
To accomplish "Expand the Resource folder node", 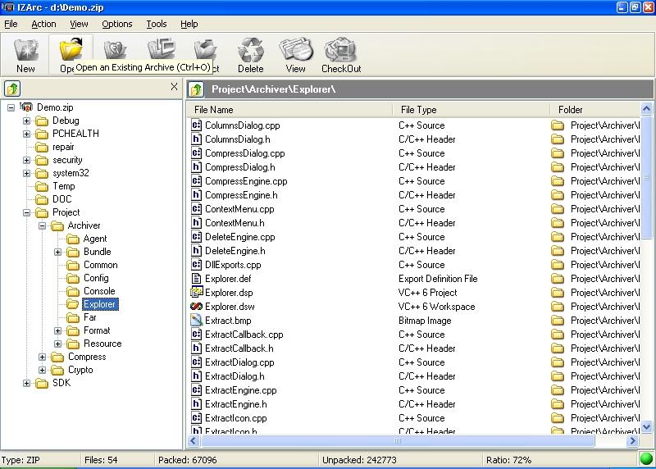I will click(57, 344).
